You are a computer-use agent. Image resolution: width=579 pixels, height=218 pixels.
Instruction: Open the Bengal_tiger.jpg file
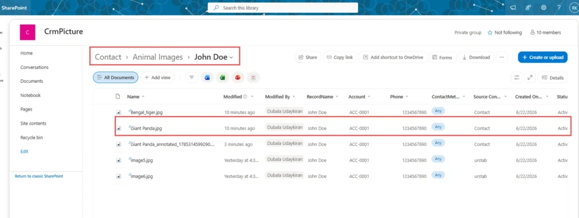tap(146, 113)
